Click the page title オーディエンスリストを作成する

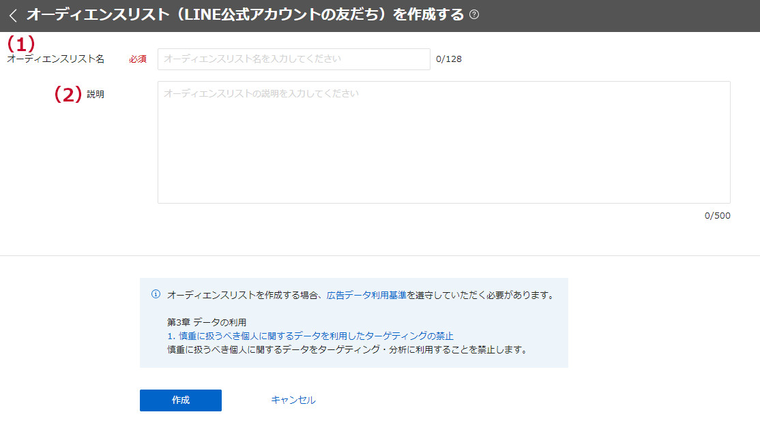(x=245, y=15)
